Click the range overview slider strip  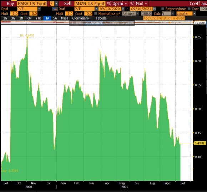coord(97,22)
